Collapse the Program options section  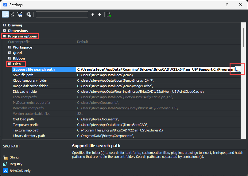click(5, 36)
